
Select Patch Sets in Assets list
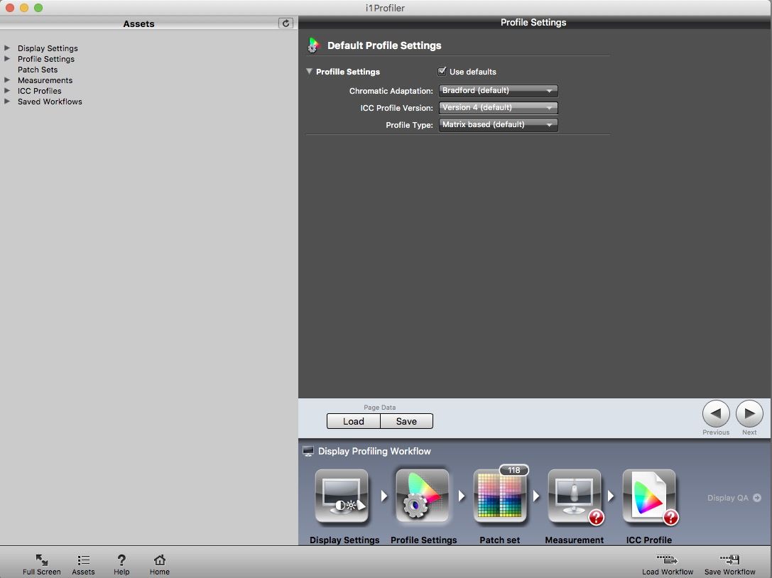point(38,70)
